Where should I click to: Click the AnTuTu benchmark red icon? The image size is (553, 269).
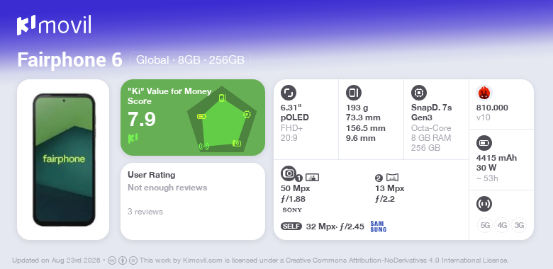[484, 93]
